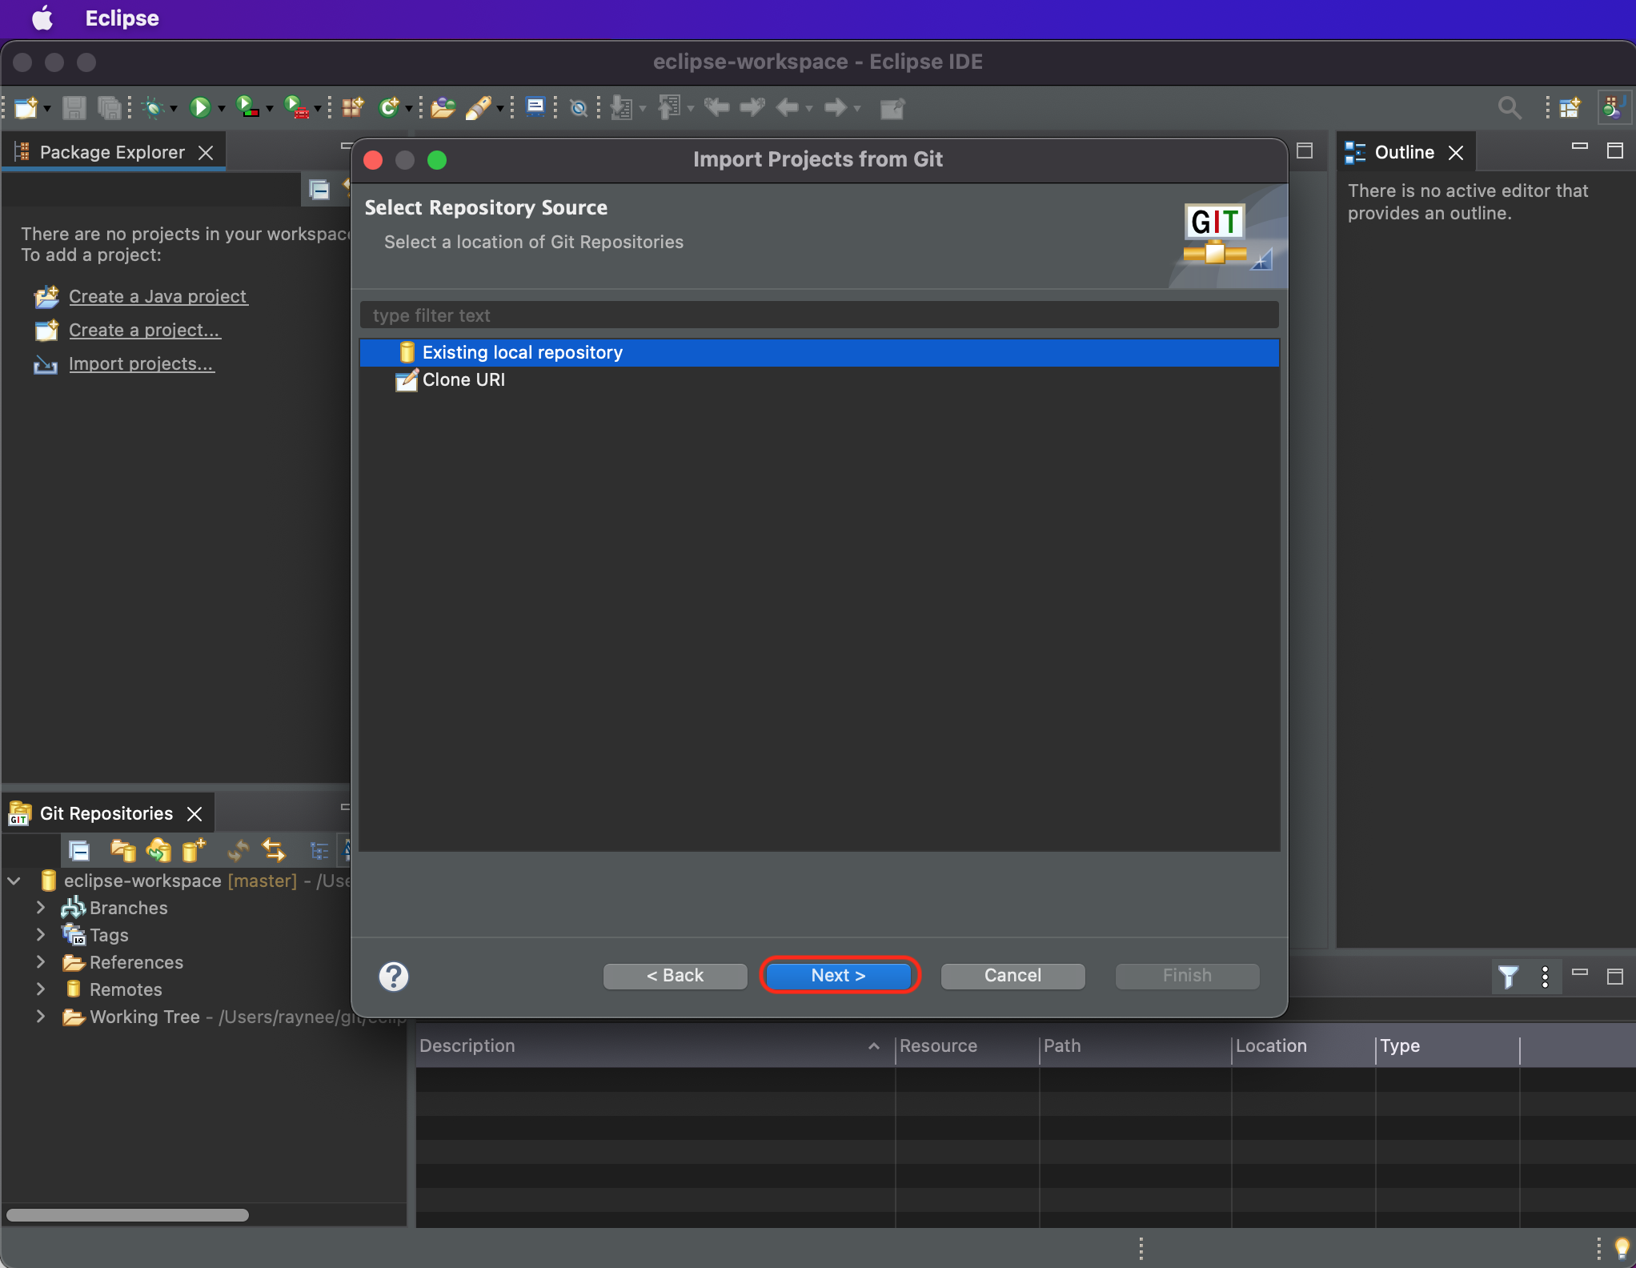Expand the Branches tree node
The image size is (1636, 1268).
(41, 908)
